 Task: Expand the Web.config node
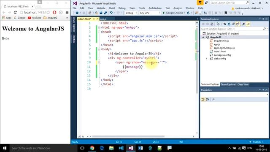point(206,59)
